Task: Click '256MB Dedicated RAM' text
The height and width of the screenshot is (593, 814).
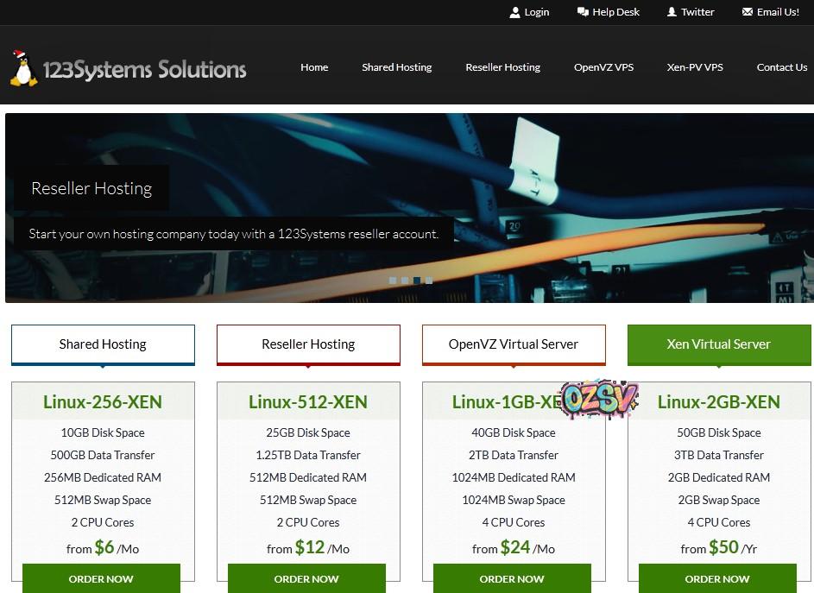Action: tap(103, 477)
